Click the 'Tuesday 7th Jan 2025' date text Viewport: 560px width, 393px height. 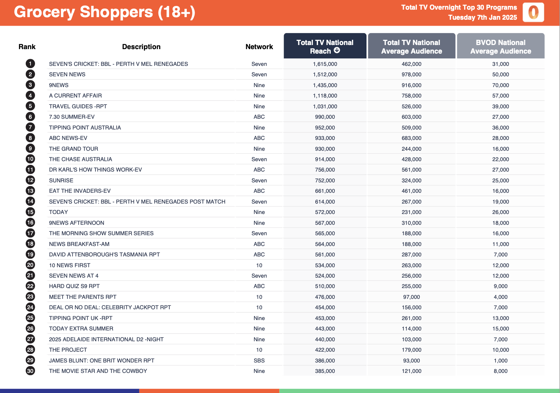[482, 17]
